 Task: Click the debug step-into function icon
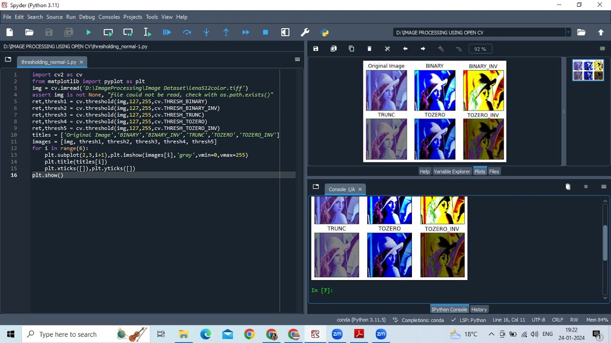pos(206,32)
